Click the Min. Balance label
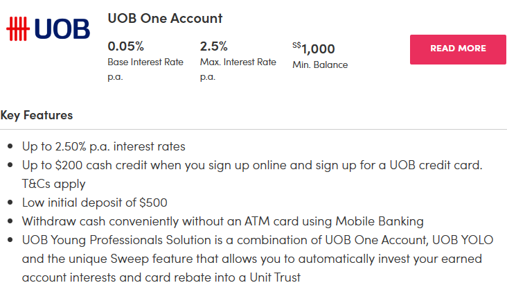The height and width of the screenshot is (301, 507). pyautogui.click(x=320, y=65)
